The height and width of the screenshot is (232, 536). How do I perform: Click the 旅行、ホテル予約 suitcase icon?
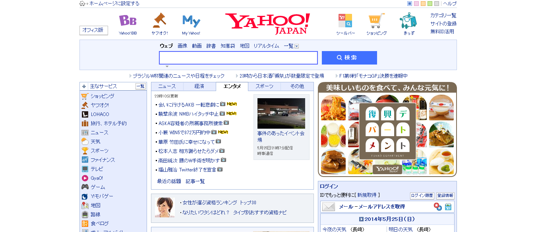tap(85, 124)
